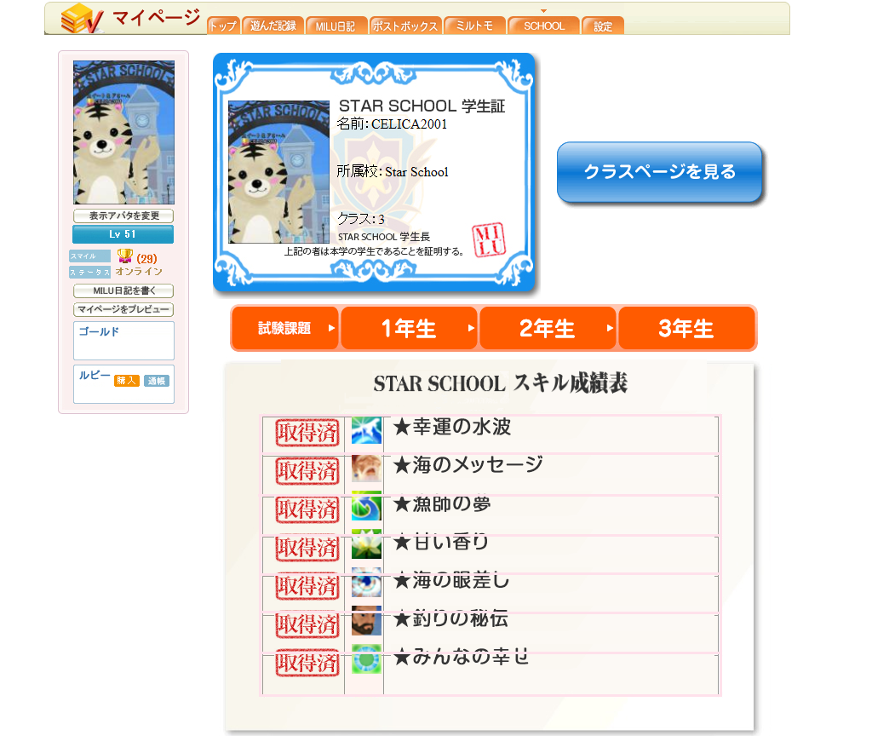Click the gold trophy smile icon
Image resolution: width=872 pixels, height=736 pixels.
[125, 256]
